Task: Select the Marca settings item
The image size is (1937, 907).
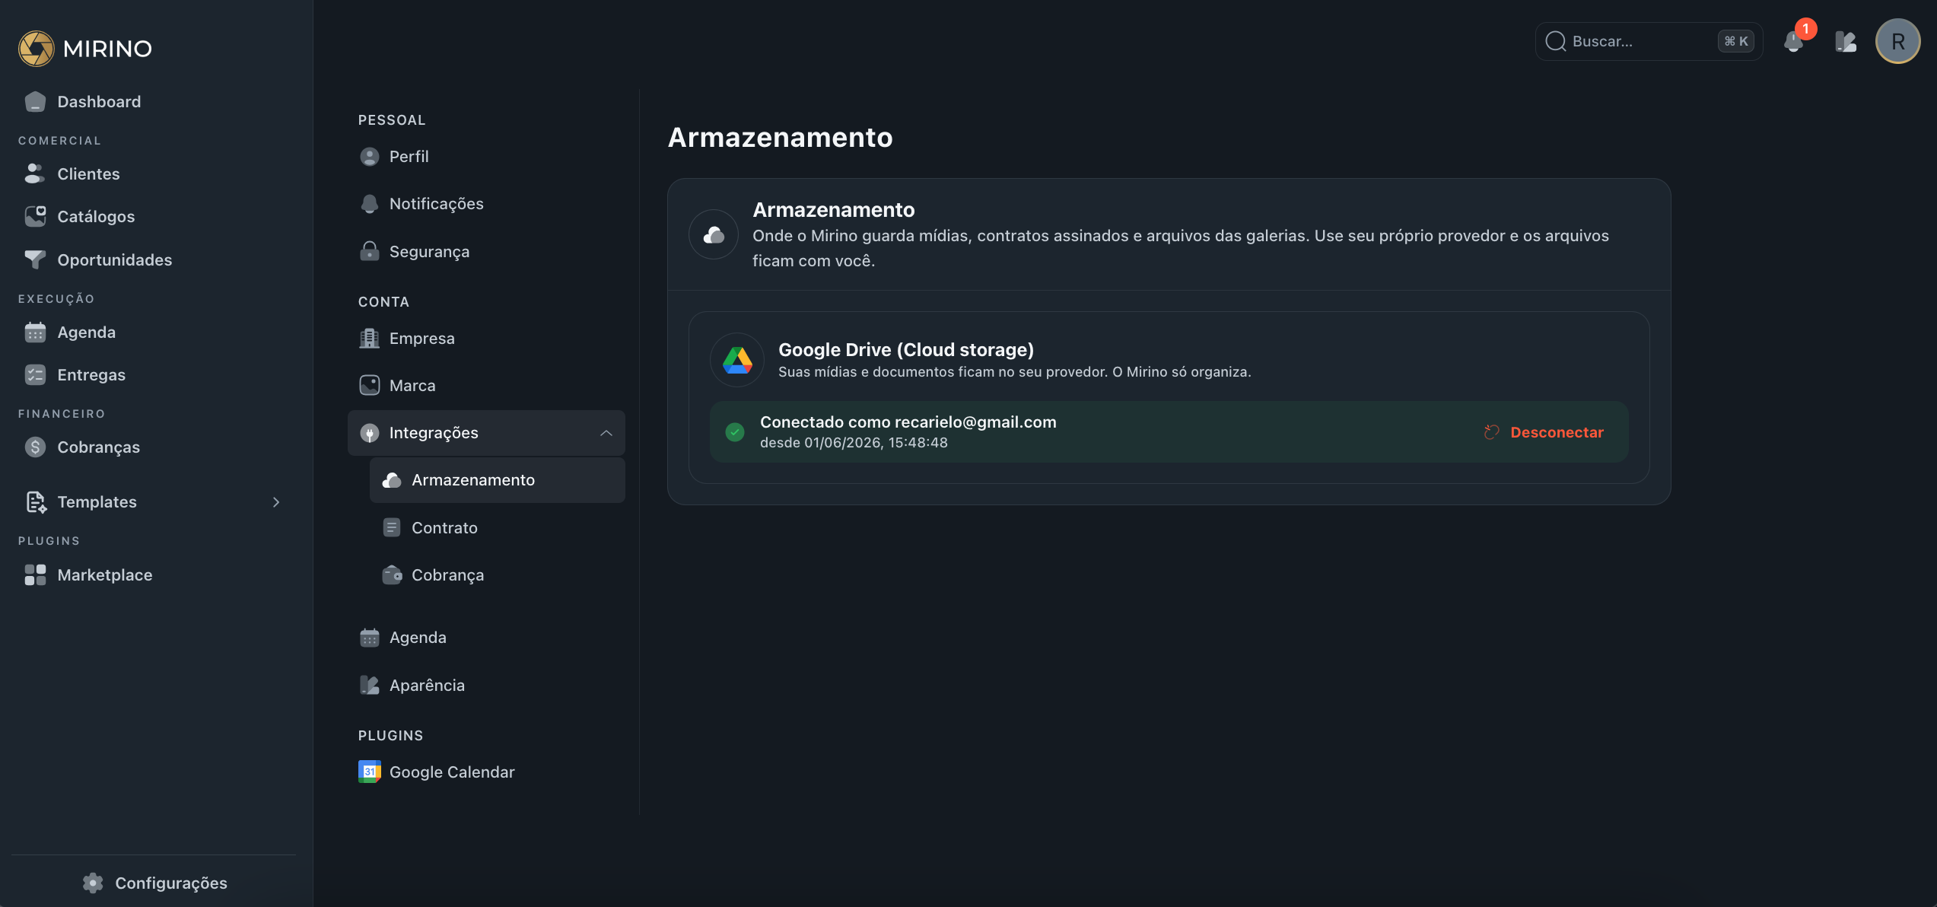Action: coord(487,385)
